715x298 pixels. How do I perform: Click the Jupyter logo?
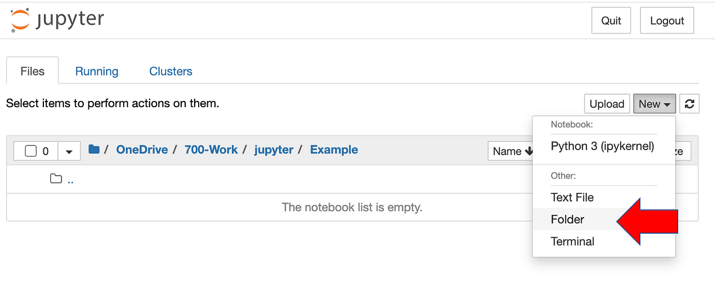pos(55,19)
